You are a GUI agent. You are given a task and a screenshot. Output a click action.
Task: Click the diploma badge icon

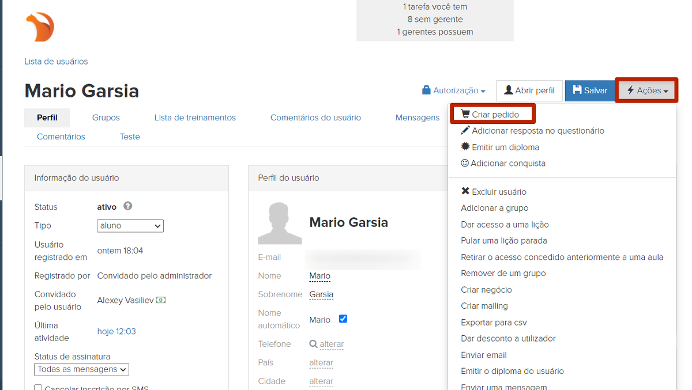[x=465, y=147]
